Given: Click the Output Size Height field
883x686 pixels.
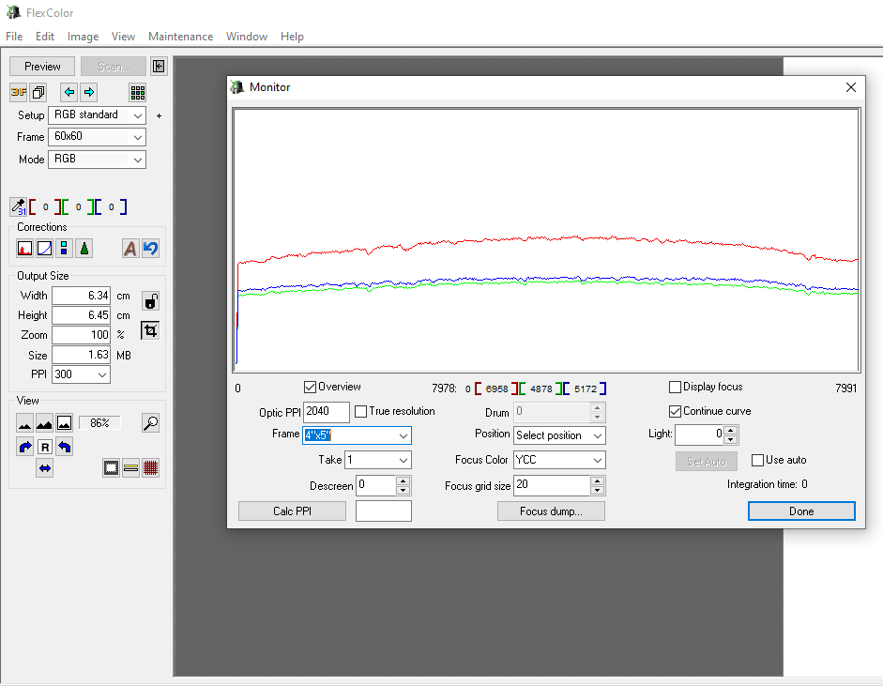Looking at the screenshot, I should coord(81,315).
